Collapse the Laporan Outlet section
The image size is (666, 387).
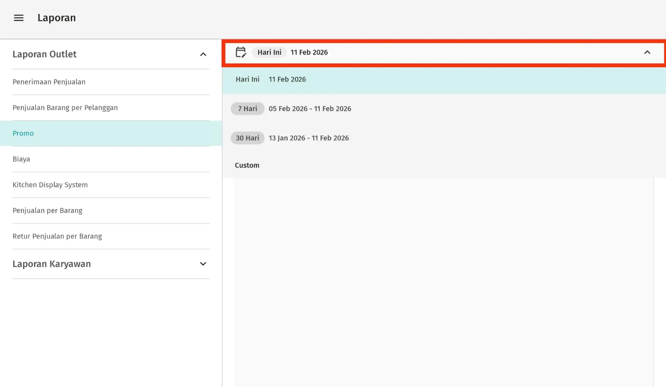coord(203,54)
